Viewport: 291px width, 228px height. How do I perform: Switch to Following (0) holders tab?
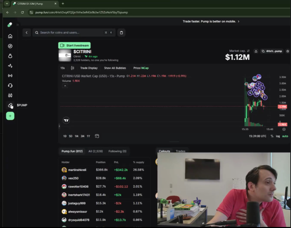pyautogui.click(x=117, y=151)
